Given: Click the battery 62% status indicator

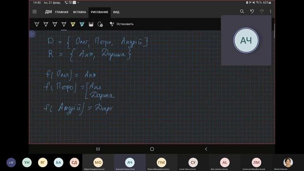Looking at the screenshot, I should click(267, 2).
